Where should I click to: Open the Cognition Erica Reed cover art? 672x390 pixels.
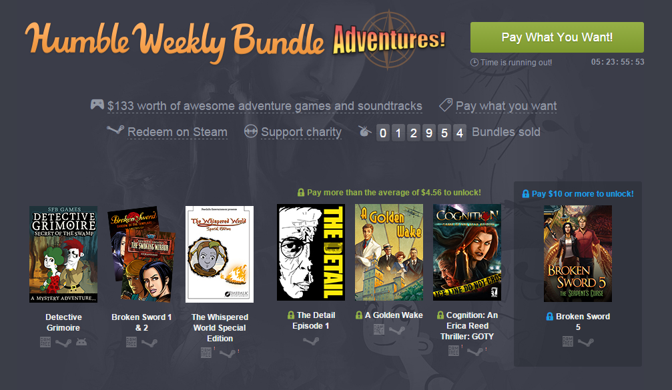coord(467,252)
